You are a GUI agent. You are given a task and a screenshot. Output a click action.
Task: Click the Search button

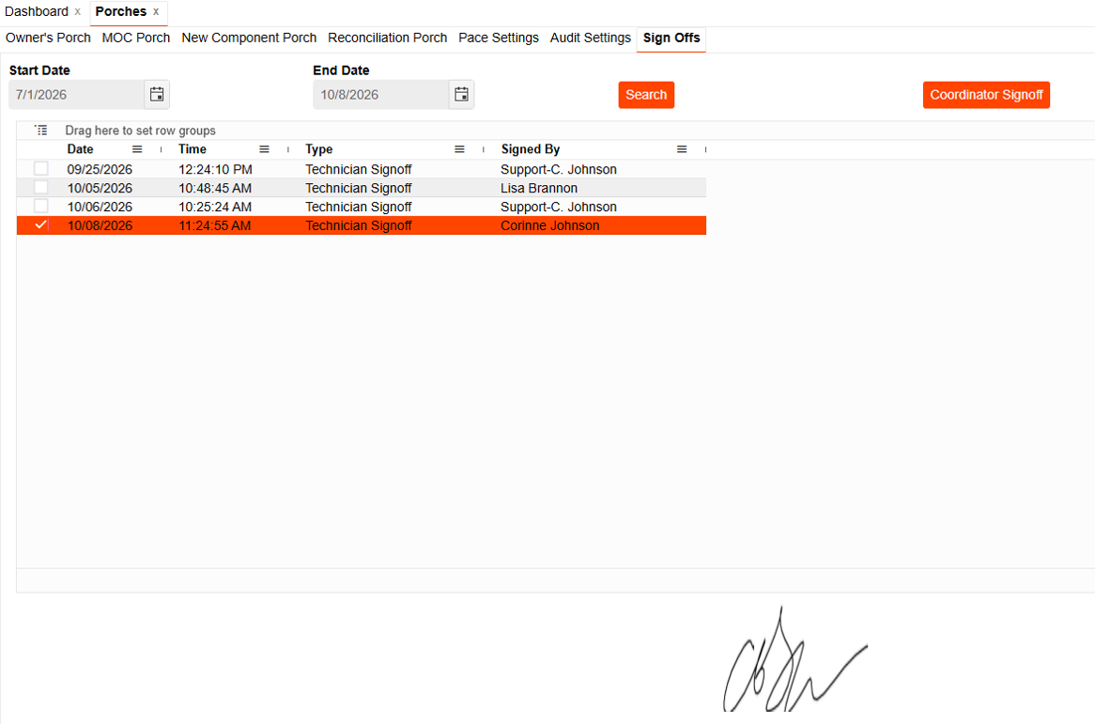click(646, 95)
